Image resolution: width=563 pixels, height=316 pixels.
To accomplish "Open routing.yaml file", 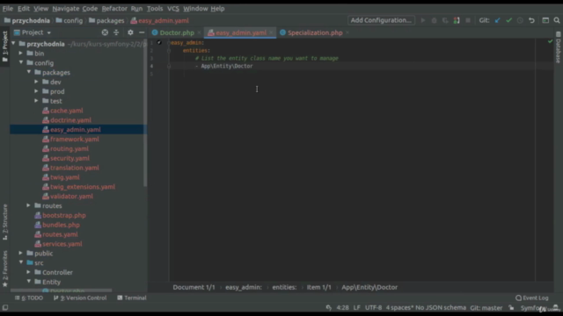I will coord(69,148).
